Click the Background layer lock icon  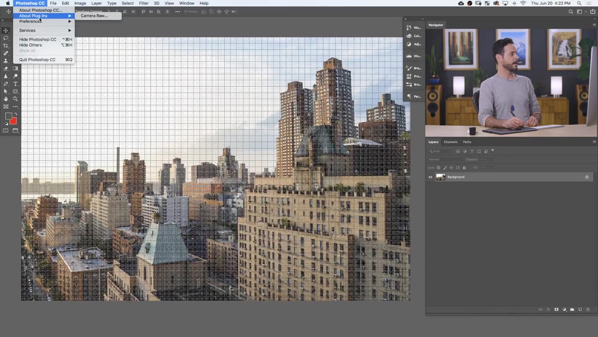pyautogui.click(x=587, y=177)
